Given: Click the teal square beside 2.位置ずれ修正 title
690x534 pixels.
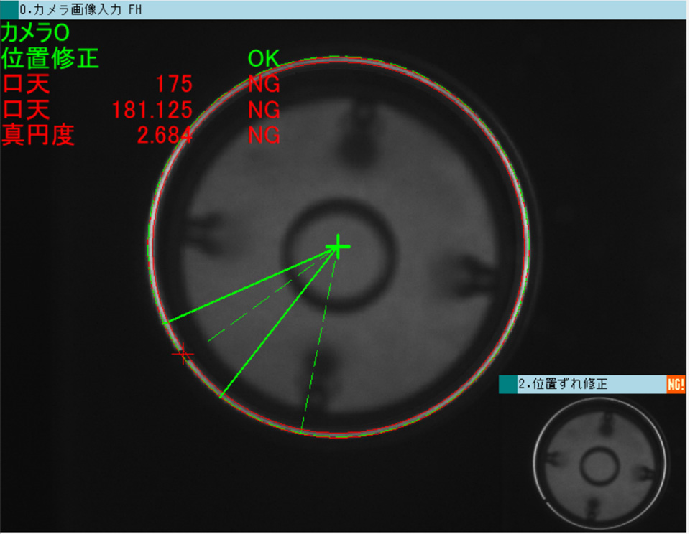Looking at the screenshot, I should (508, 385).
